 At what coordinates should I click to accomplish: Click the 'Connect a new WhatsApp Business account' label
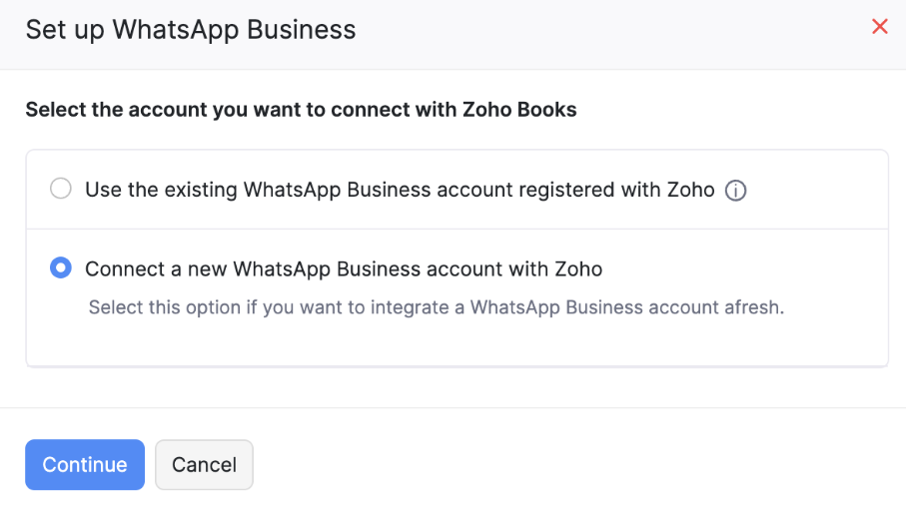tap(344, 269)
